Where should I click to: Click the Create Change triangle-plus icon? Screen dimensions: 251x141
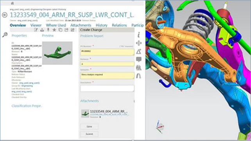[139, 51]
